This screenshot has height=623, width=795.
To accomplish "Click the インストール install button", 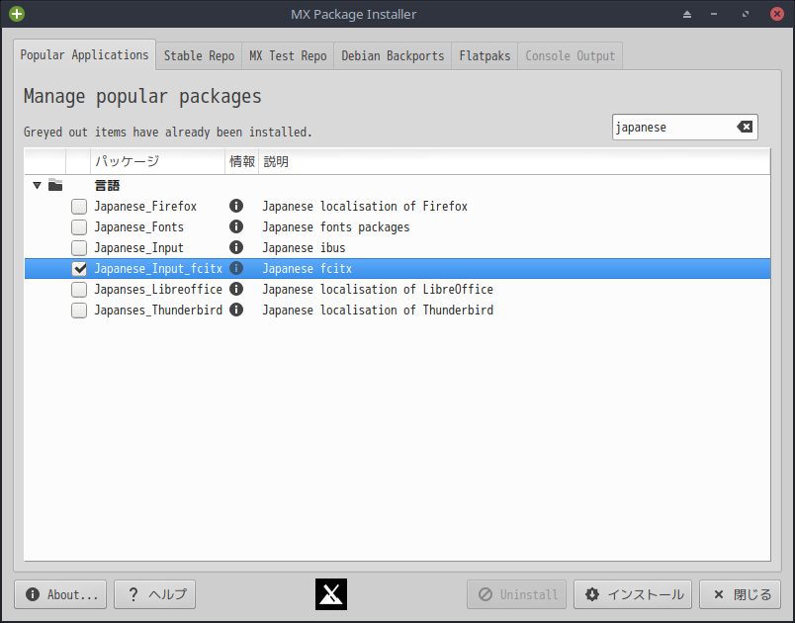I will (x=633, y=594).
